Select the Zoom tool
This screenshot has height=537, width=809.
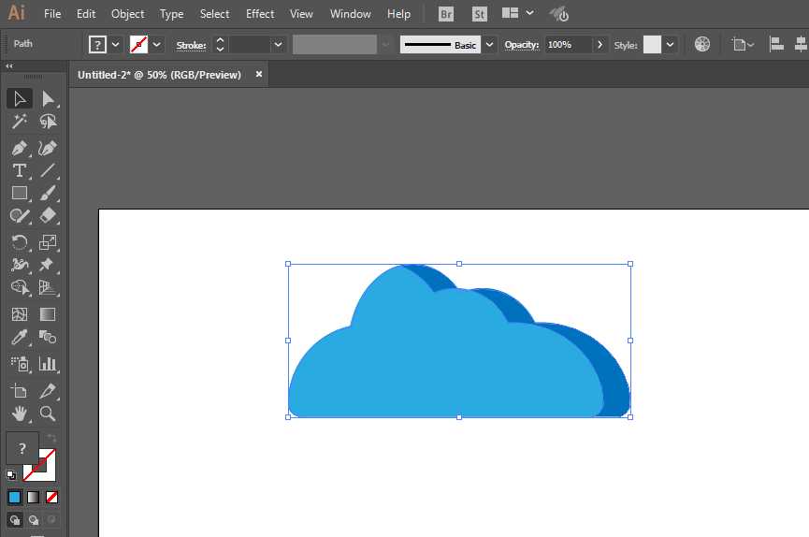[x=48, y=413]
